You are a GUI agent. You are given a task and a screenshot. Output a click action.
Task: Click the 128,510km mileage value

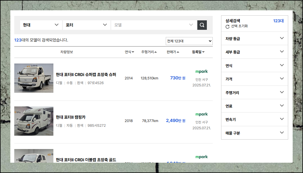click(x=149, y=78)
